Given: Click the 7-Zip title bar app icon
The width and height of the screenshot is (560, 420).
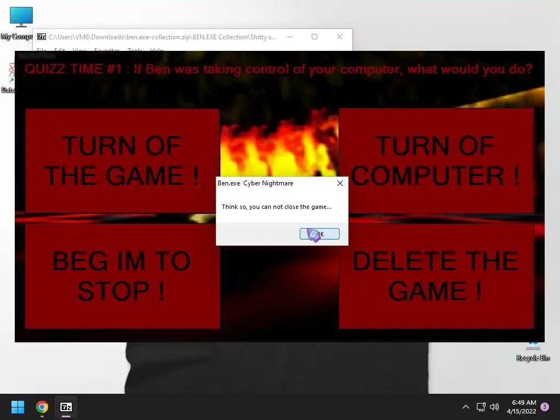Looking at the screenshot, I should [x=42, y=37].
